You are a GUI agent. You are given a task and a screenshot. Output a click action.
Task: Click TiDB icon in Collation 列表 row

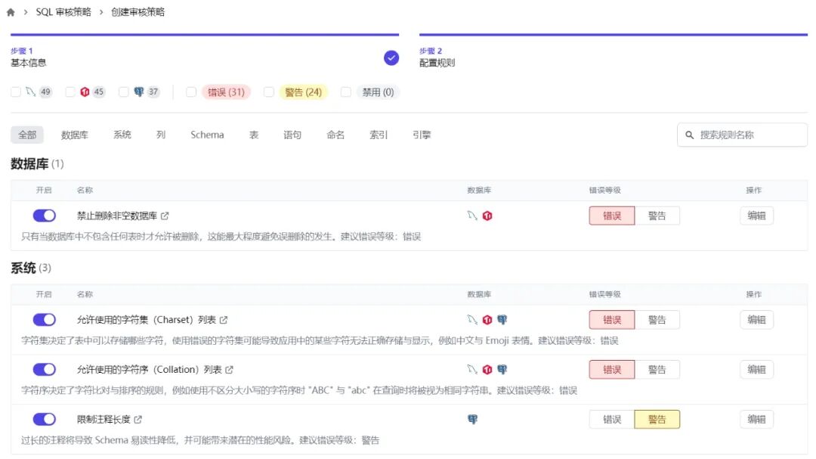tap(487, 369)
